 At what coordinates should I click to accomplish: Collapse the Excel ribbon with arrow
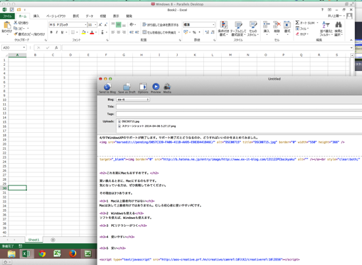tap(351, 40)
